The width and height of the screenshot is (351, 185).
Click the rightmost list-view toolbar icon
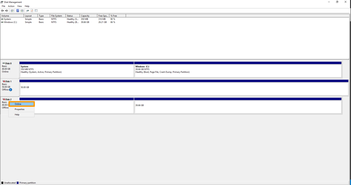pyautogui.click(x=36, y=10)
